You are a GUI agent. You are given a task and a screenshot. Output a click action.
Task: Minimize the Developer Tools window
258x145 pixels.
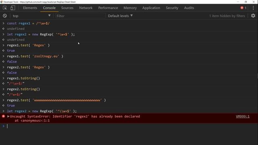pos(238,2)
